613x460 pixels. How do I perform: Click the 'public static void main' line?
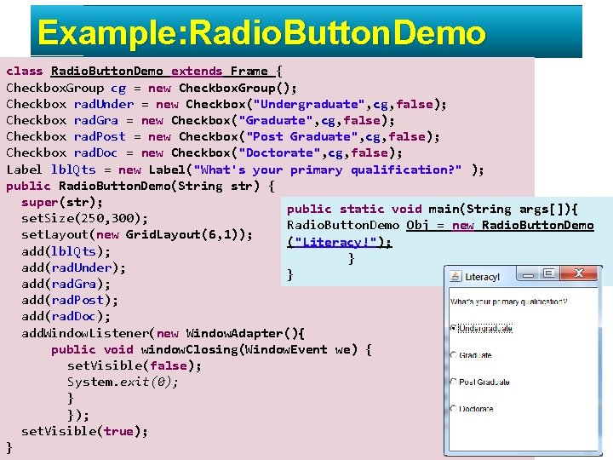coord(432,210)
